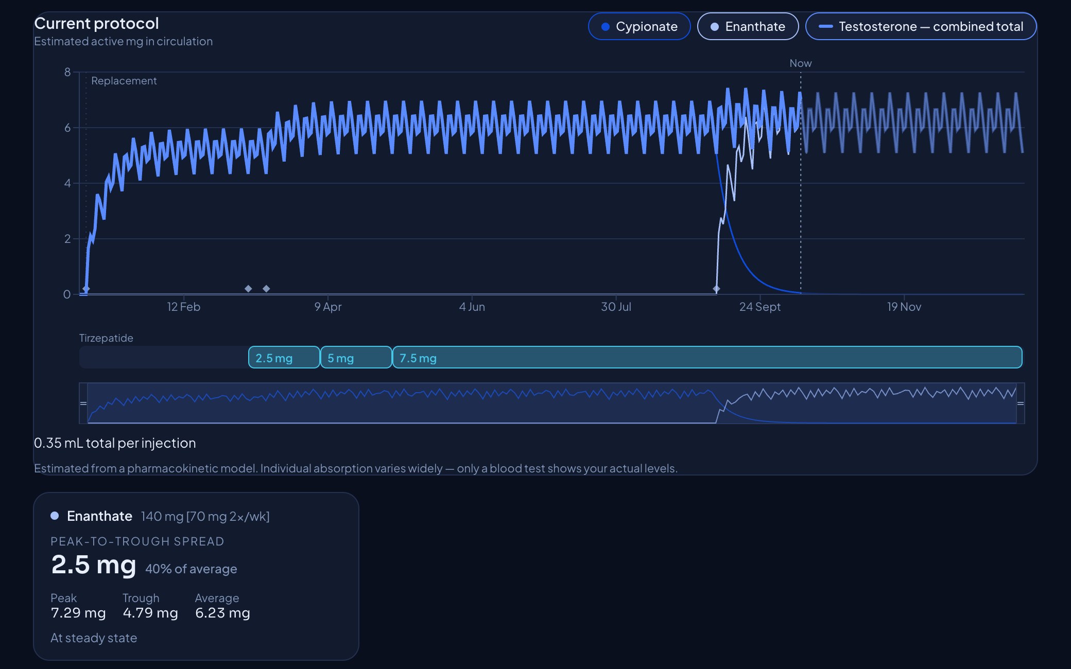Click the 30 Jul axis date
The image size is (1071, 669).
pyautogui.click(x=616, y=307)
